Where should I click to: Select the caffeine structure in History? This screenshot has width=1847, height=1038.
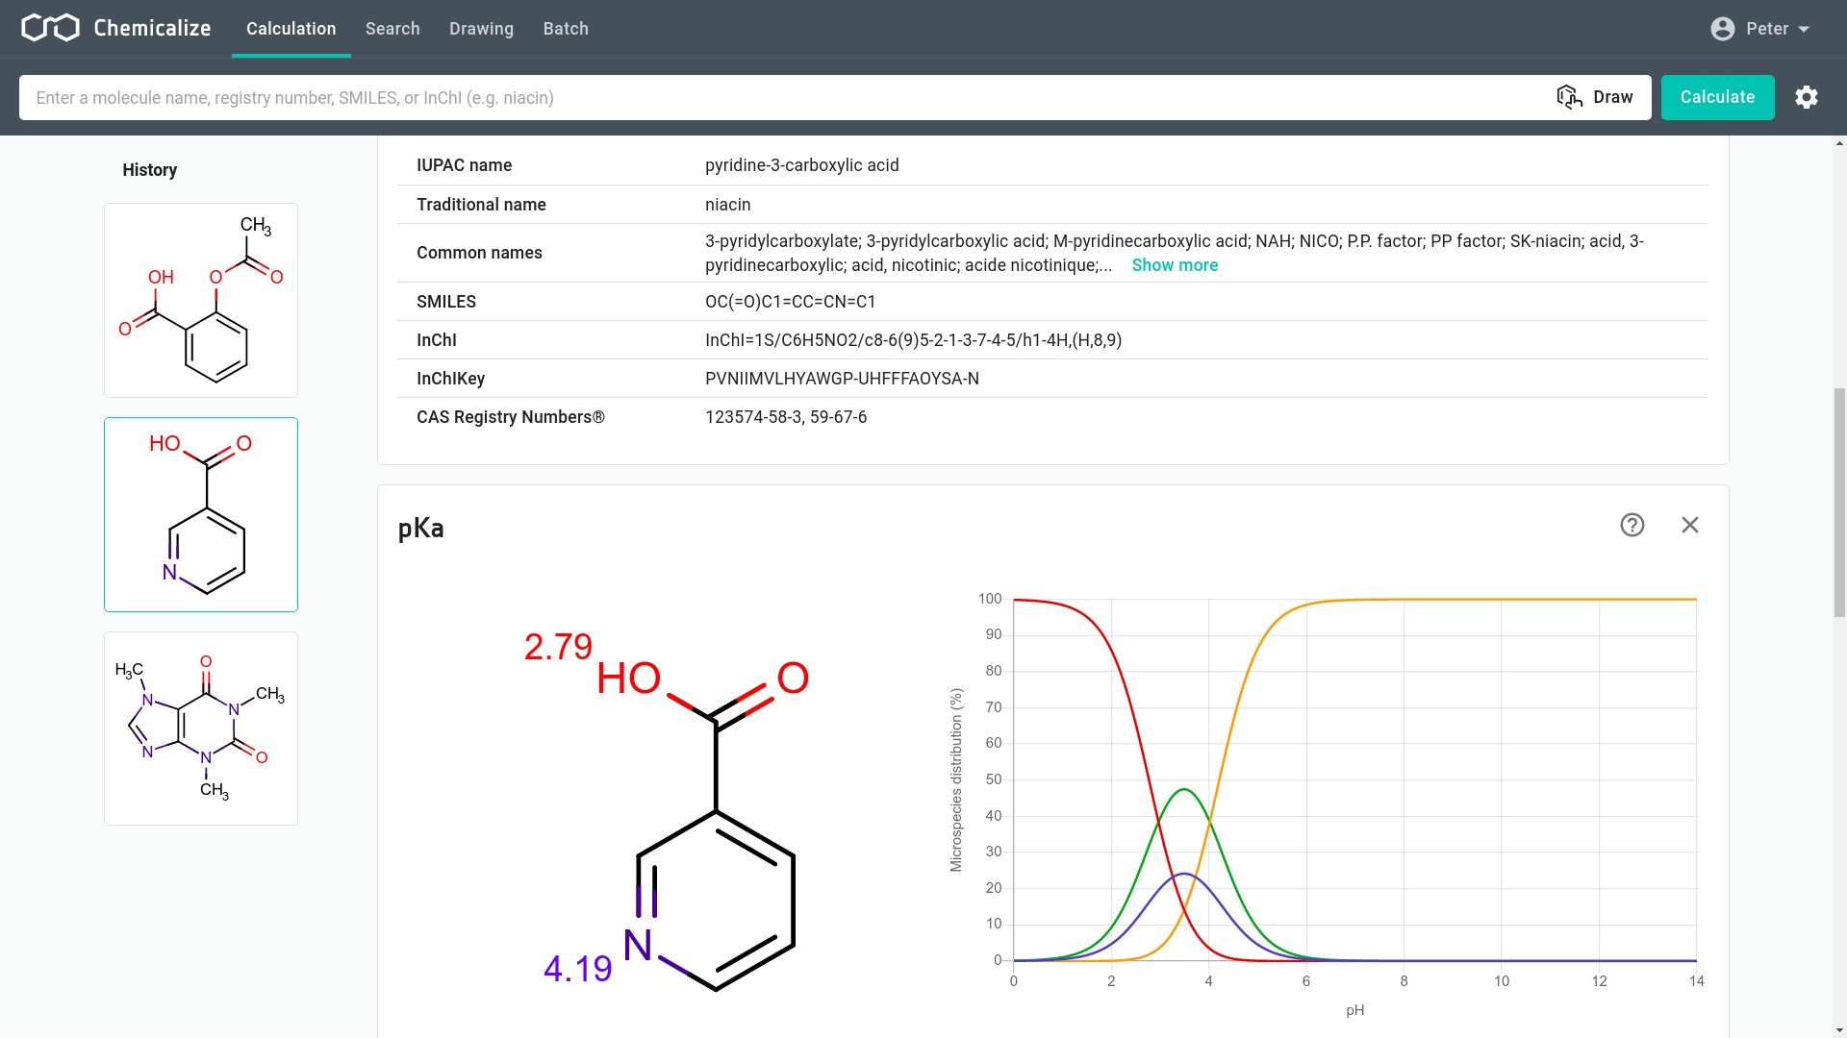click(200, 728)
